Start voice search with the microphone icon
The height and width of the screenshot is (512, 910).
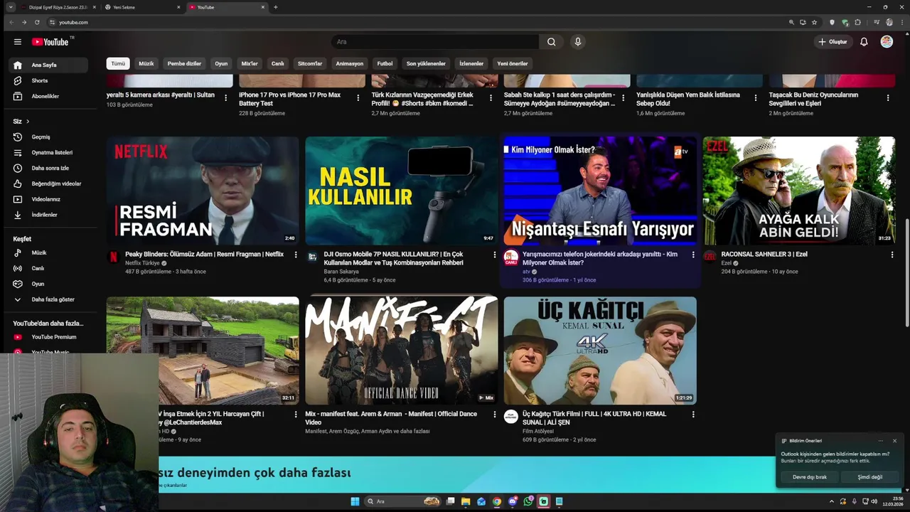[578, 42]
